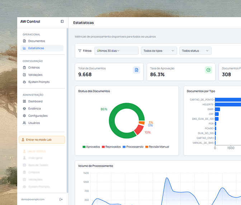Click the CARTAO_DE_PONTO chart label

[x=202, y=100]
